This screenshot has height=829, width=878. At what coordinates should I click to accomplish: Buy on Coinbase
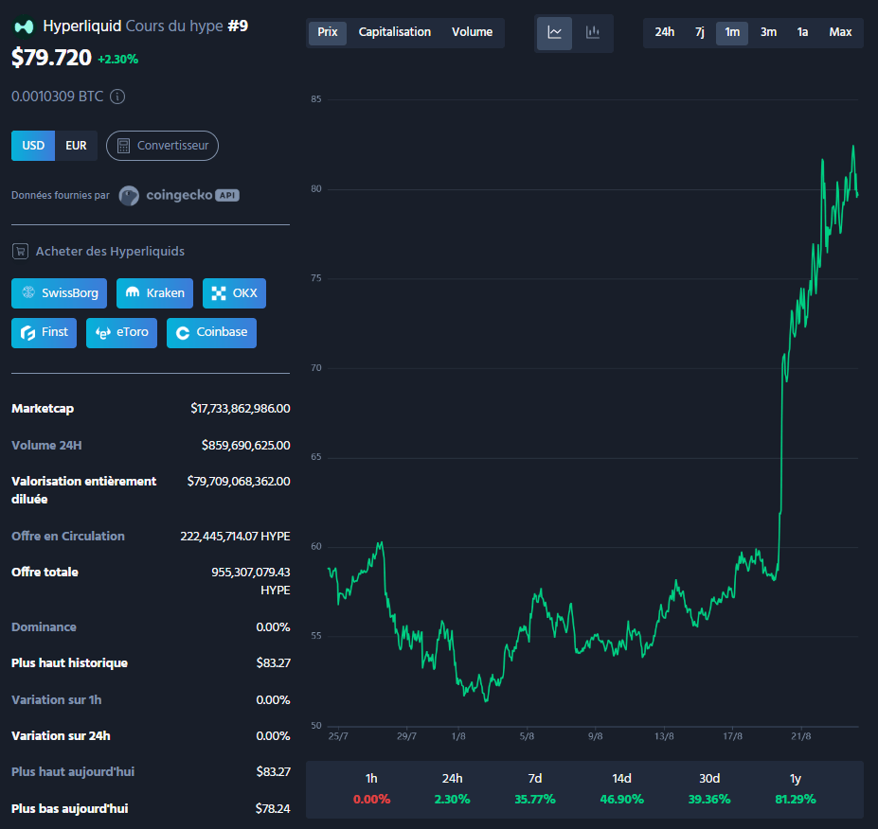211,333
